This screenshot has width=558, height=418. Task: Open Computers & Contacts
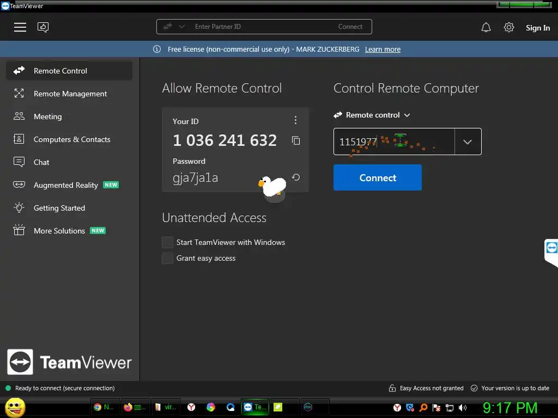(x=69, y=139)
